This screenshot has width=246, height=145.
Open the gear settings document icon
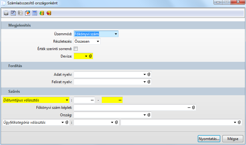13,13
